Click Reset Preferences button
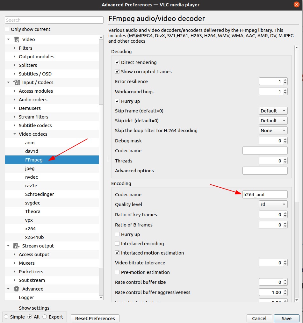Viewport: 303px width, 323px height. point(95,319)
